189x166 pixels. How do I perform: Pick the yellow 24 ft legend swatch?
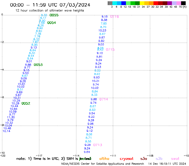tap(142, 3)
